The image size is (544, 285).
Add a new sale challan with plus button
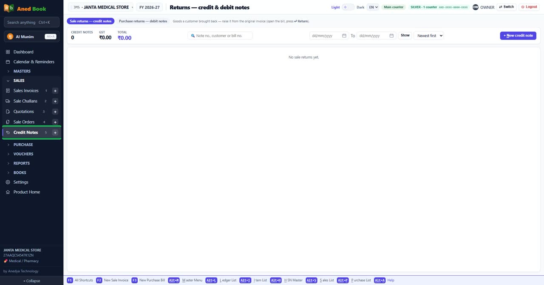coord(55,101)
